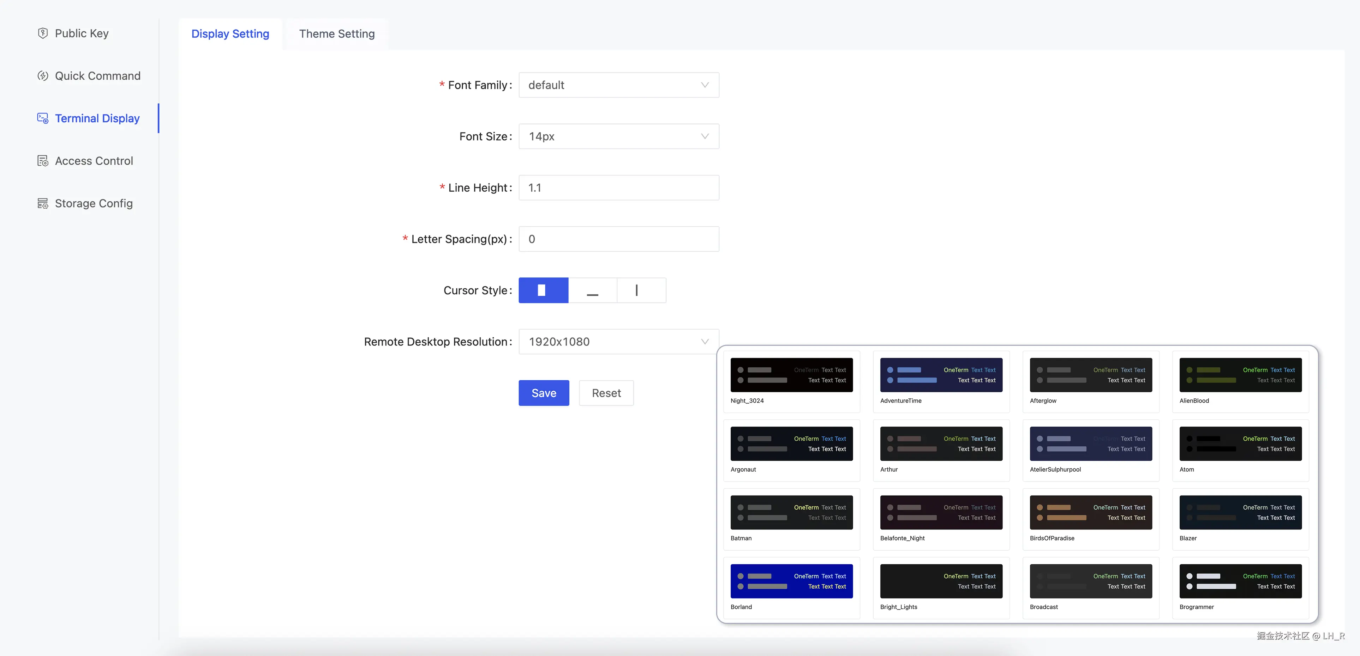The height and width of the screenshot is (656, 1360).
Task: Switch to the Theme Setting tab
Action: click(337, 34)
